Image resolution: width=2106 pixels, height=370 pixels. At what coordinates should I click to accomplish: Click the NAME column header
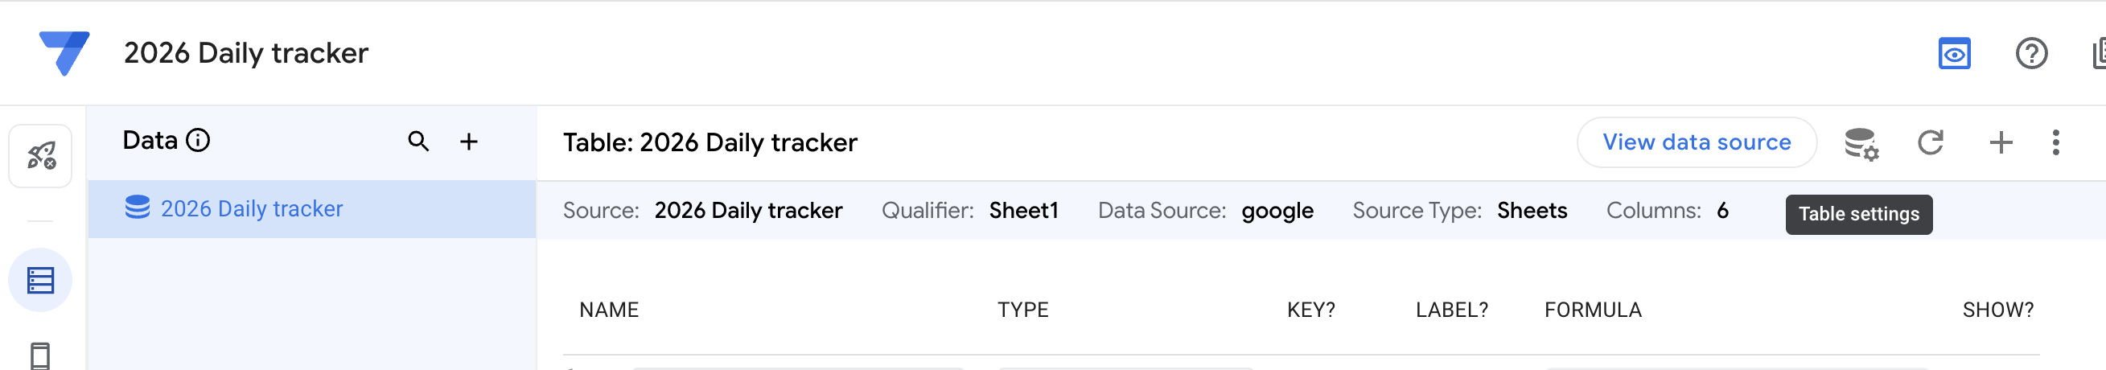(x=609, y=310)
